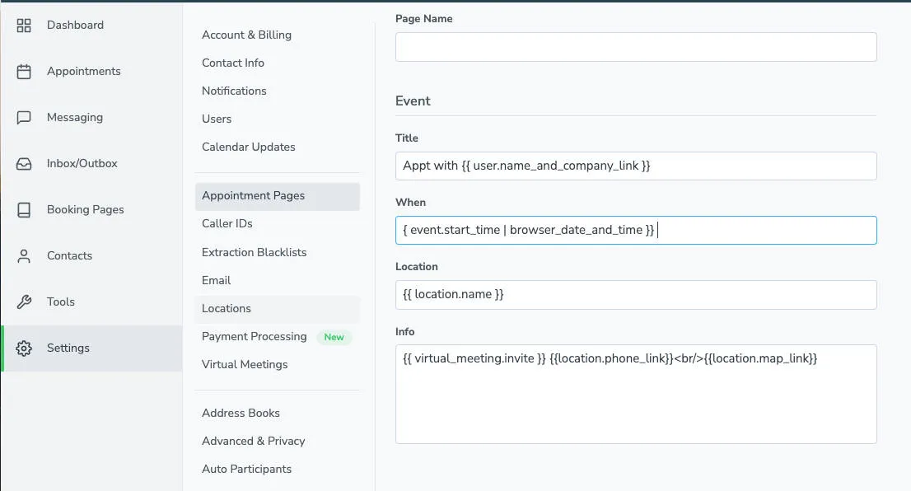The image size is (911, 491).
Task: Select Locations in the settings menu
Action: [x=226, y=308]
